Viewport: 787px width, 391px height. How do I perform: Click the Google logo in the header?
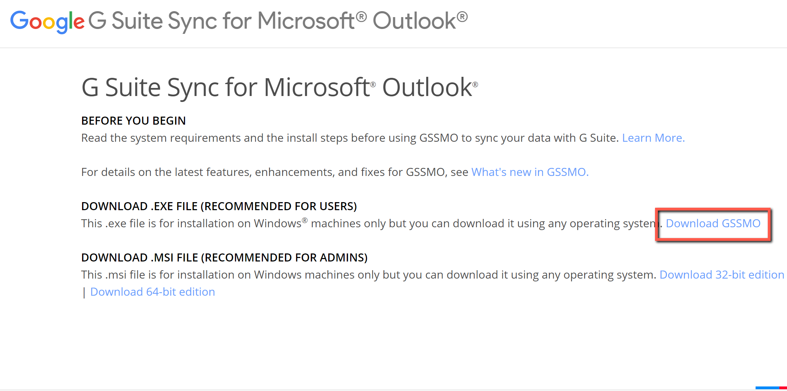pyautogui.click(x=47, y=22)
